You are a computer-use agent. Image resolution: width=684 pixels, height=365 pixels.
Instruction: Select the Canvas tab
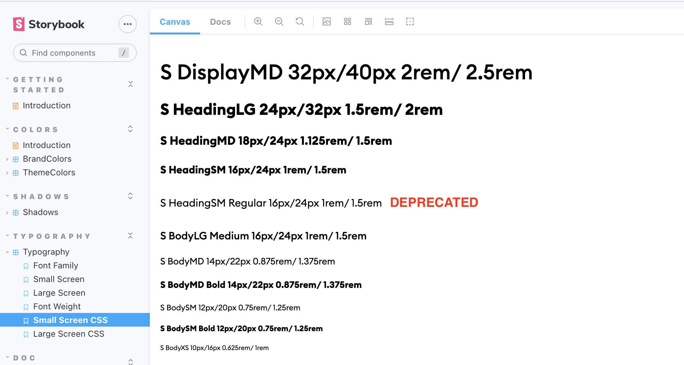175,22
